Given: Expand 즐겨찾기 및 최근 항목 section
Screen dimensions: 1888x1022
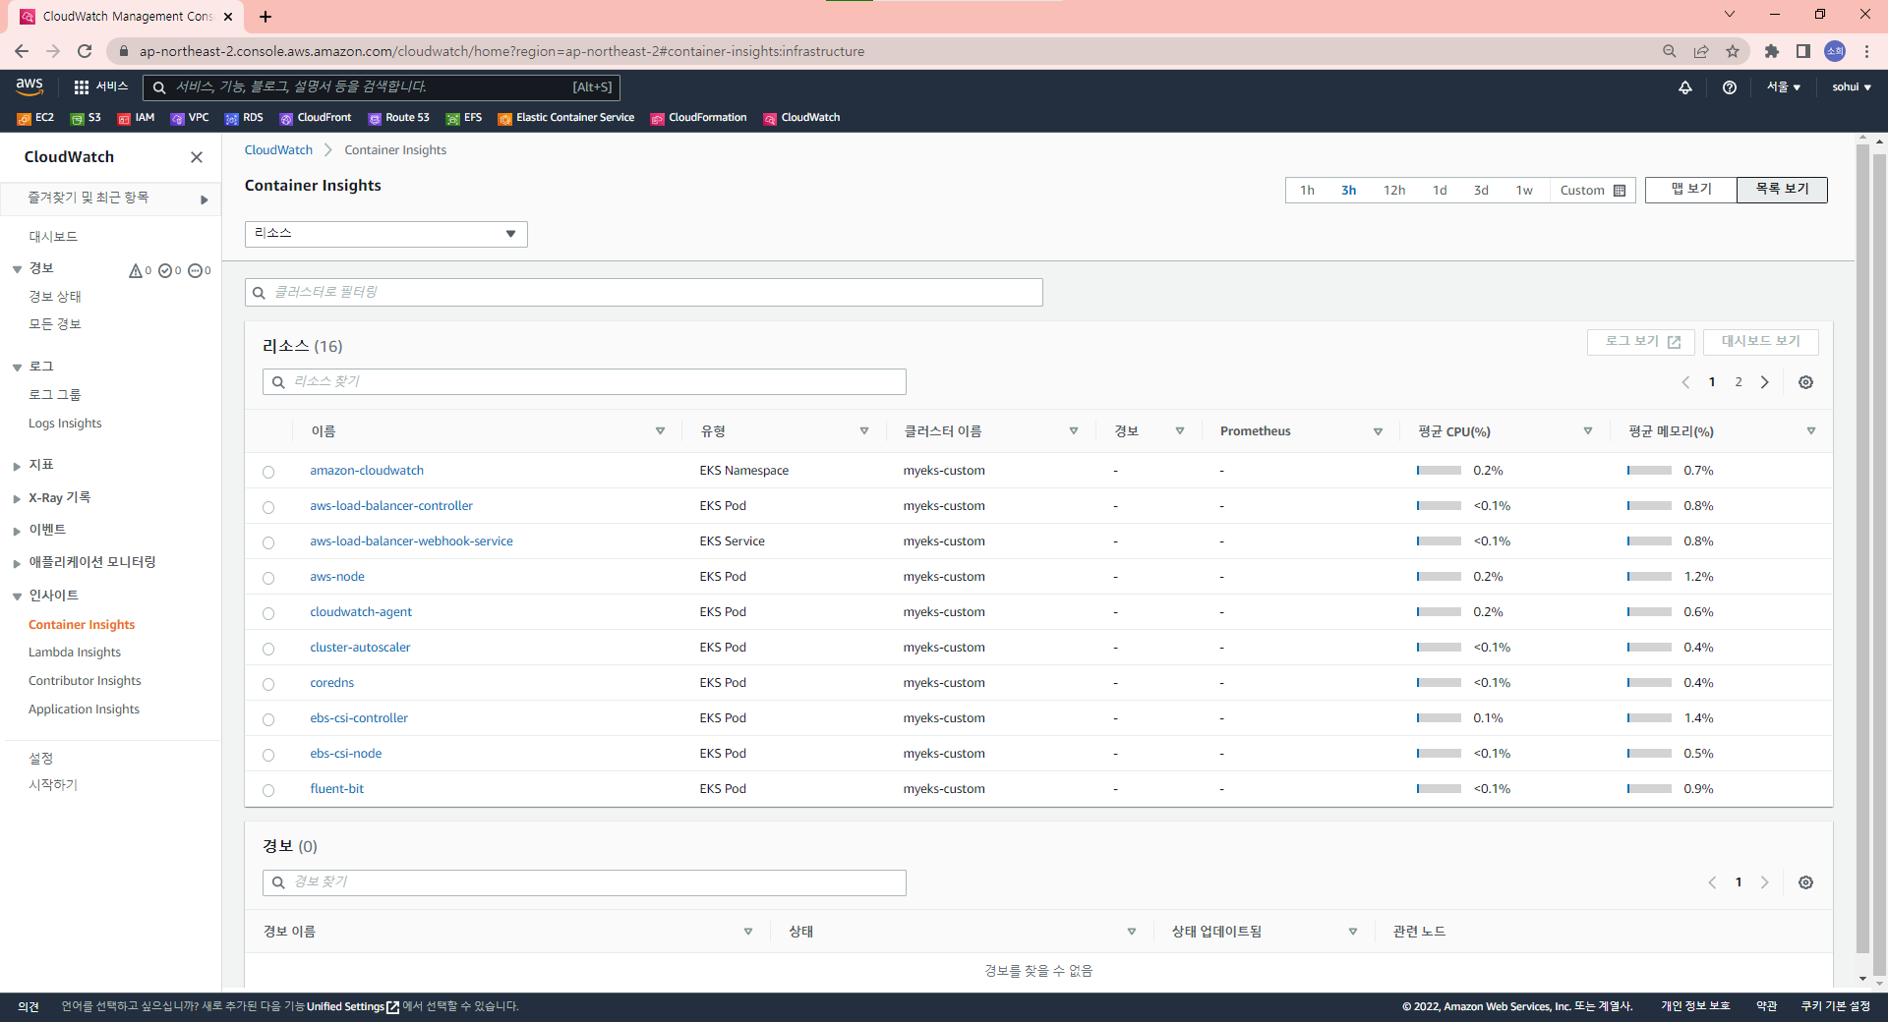Looking at the screenshot, I should tap(110, 199).
